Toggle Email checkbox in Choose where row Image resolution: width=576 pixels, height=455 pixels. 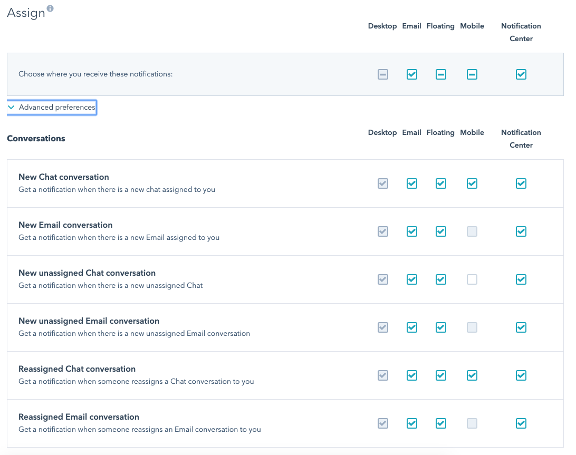412,74
